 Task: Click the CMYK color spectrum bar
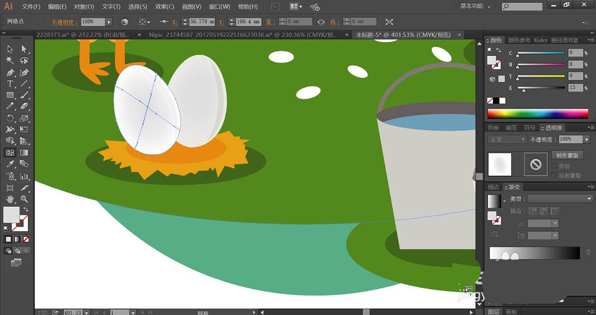click(537, 114)
